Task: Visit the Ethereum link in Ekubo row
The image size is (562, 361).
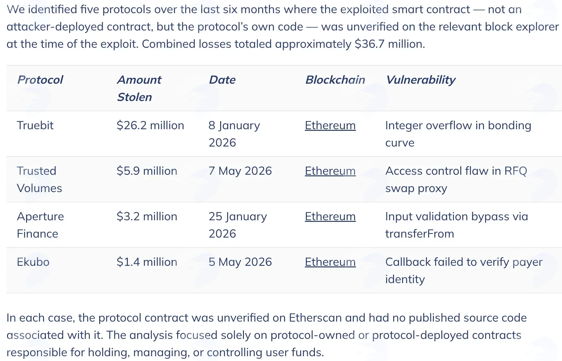Action: point(330,262)
